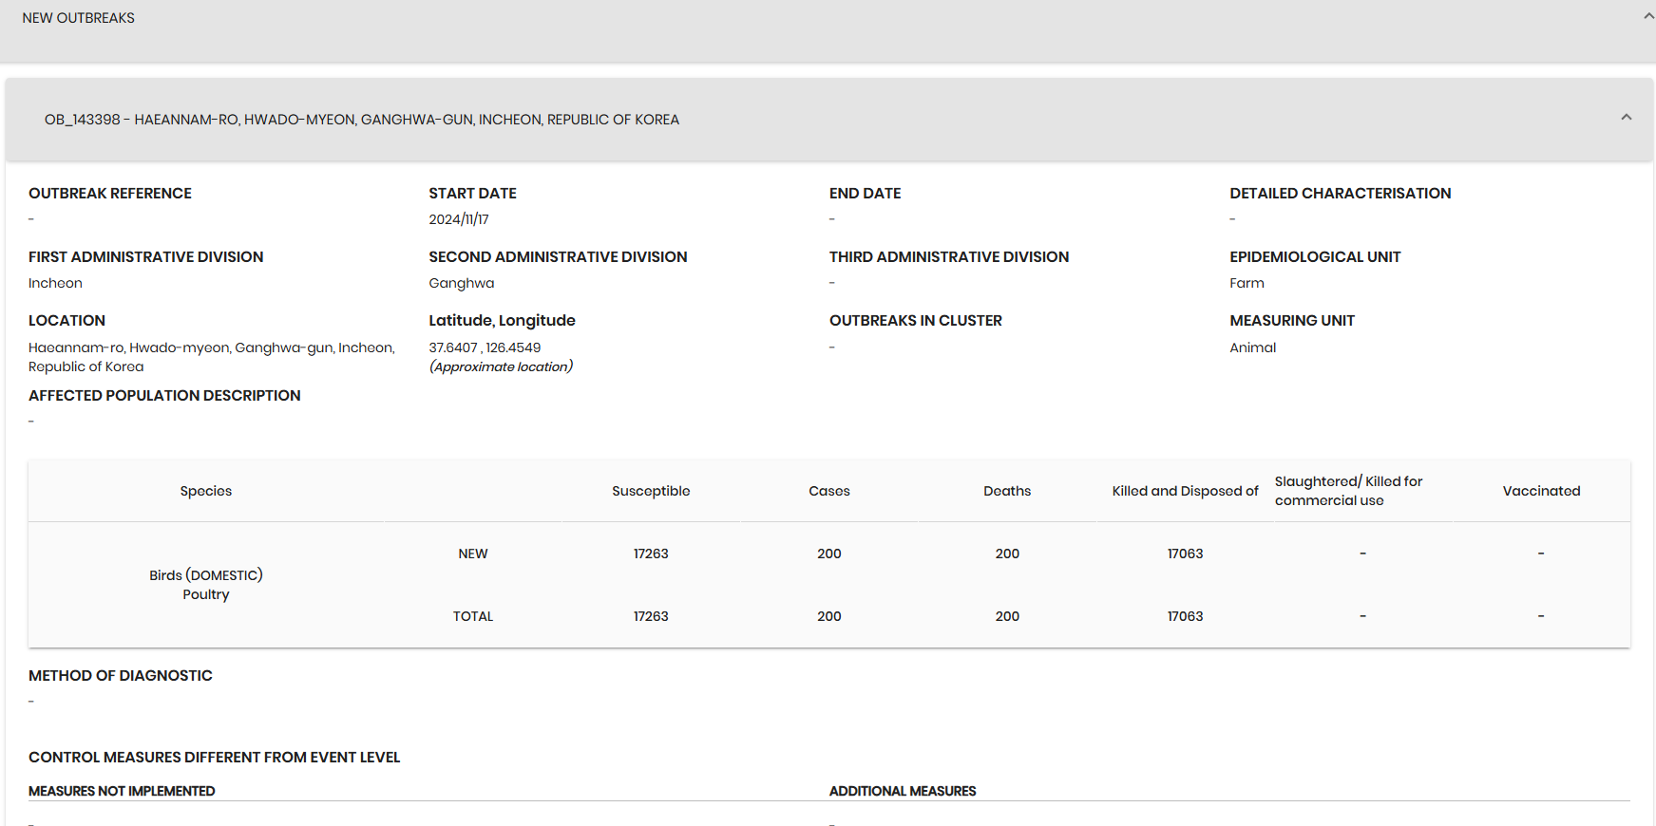Click the Birds (DOMESTIC) Poultry species cell
The height and width of the screenshot is (826, 1656).
pyautogui.click(x=206, y=585)
